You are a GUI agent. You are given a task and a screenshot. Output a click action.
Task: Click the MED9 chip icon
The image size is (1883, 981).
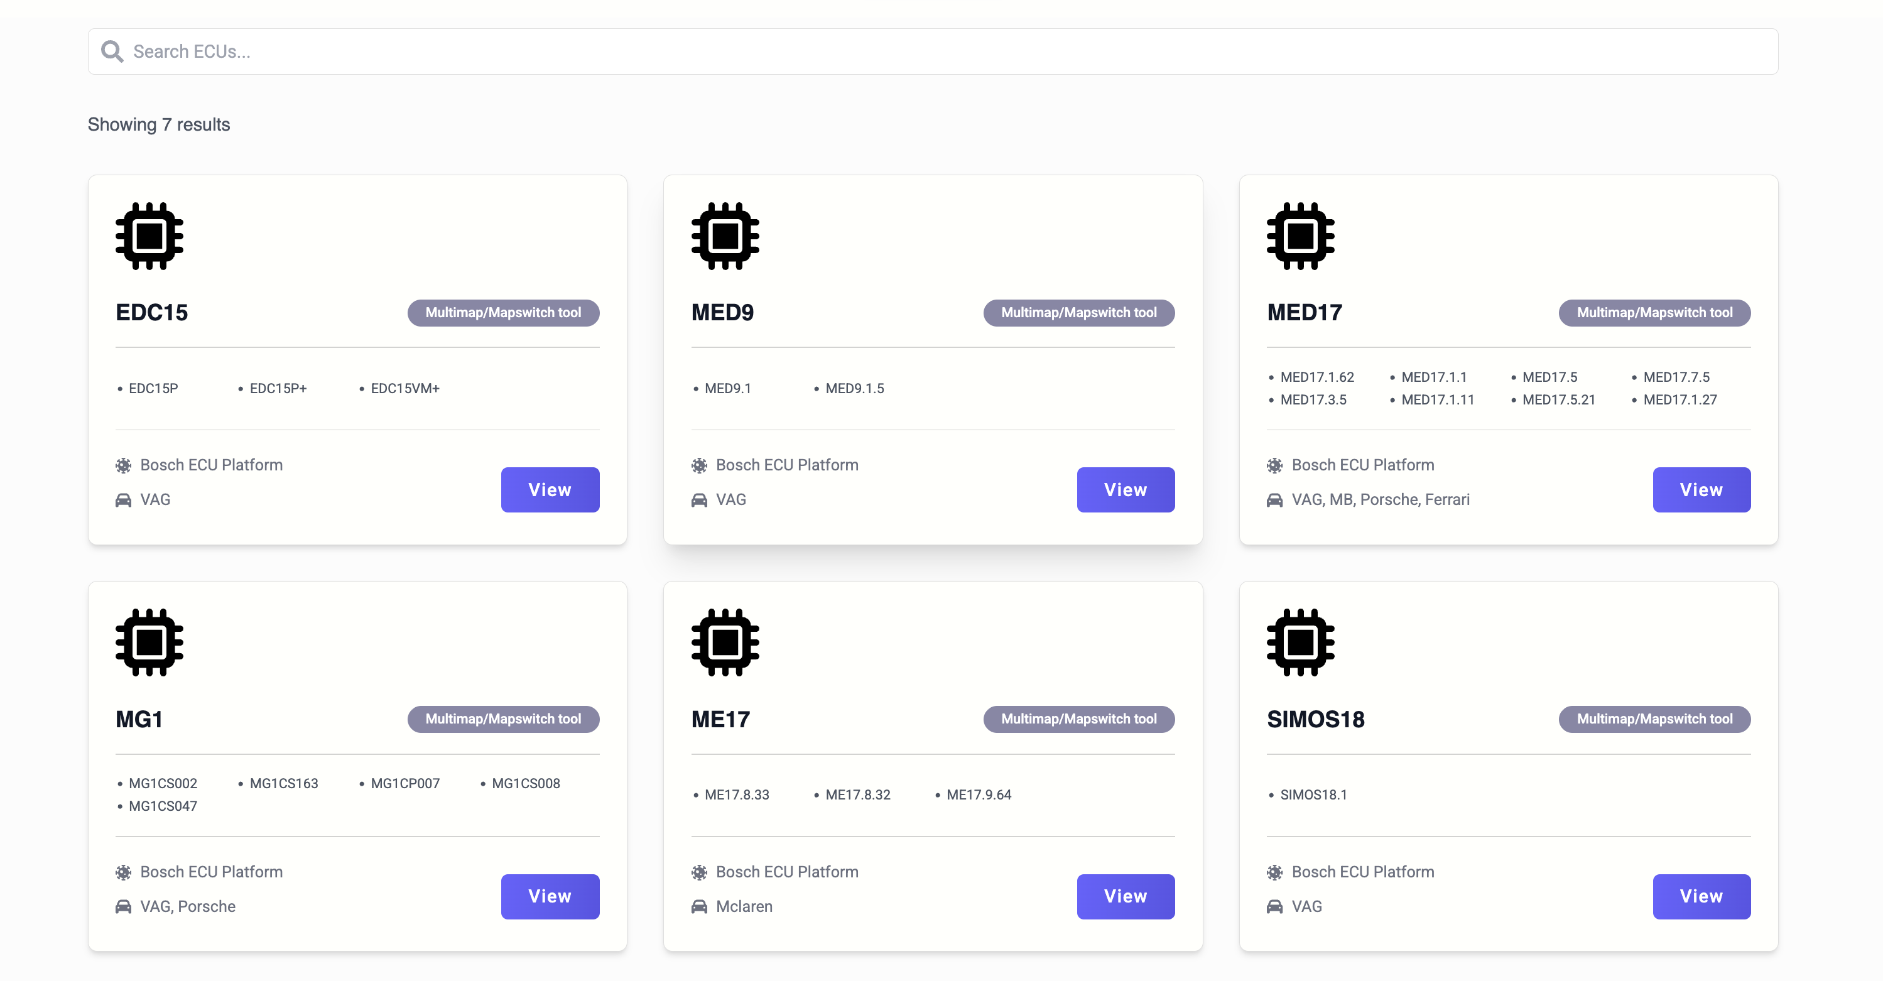click(725, 236)
